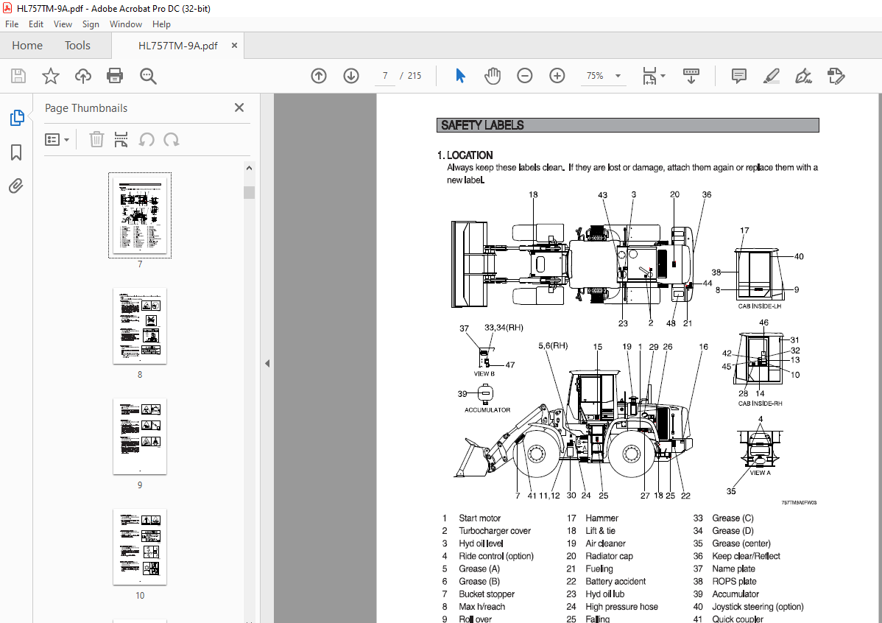The height and width of the screenshot is (623, 882).
Task: Click the zoom in plus icon
Action: 557,76
